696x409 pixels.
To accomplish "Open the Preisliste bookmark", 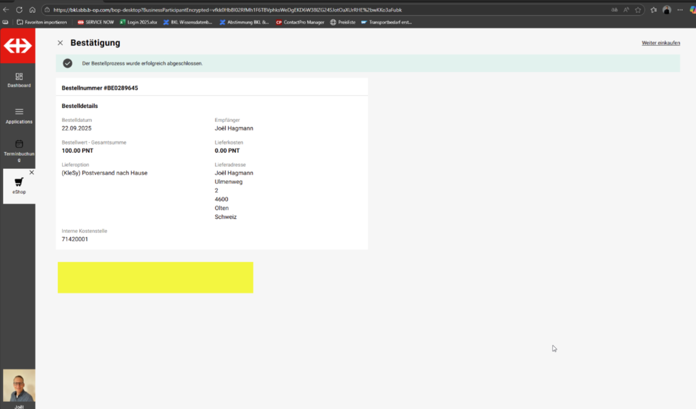I will point(343,23).
